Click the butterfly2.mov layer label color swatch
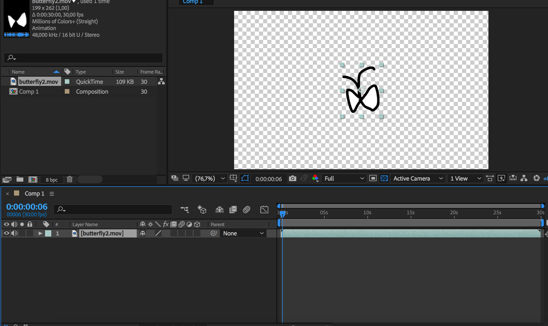Image resolution: width=548 pixels, height=326 pixels. pos(48,233)
